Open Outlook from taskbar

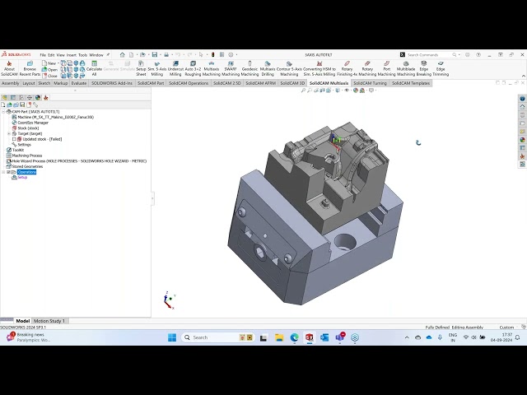pos(324,337)
